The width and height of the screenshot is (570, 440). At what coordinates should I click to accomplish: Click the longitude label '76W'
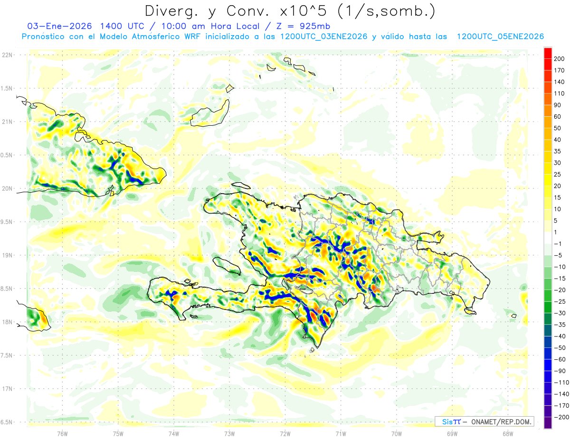tap(62, 434)
